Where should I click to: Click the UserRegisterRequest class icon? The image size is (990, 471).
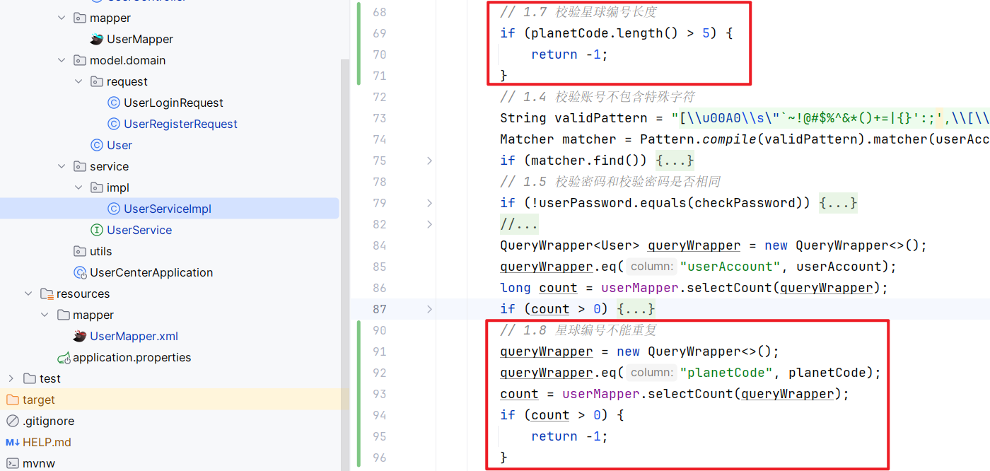coord(114,124)
